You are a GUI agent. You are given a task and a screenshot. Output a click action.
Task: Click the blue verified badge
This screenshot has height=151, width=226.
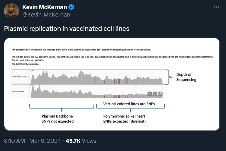tap(71, 7)
